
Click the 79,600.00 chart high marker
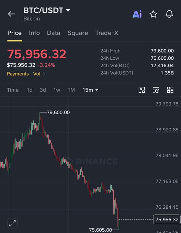[58, 112]
